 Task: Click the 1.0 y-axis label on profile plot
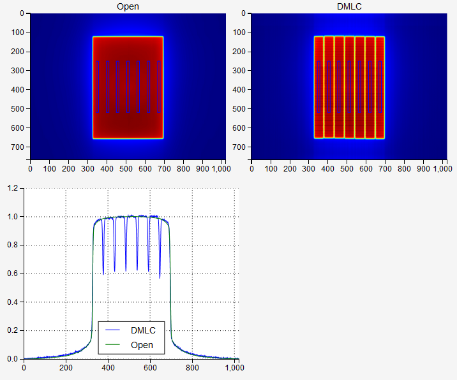tap(13, 217)
